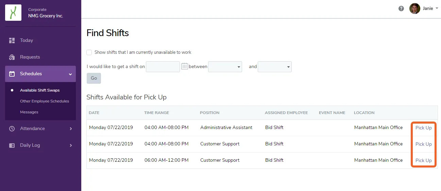Viewport: 441px width, 191px height.
Task: Open the date picker calendar icon
Action: point(185,66)
